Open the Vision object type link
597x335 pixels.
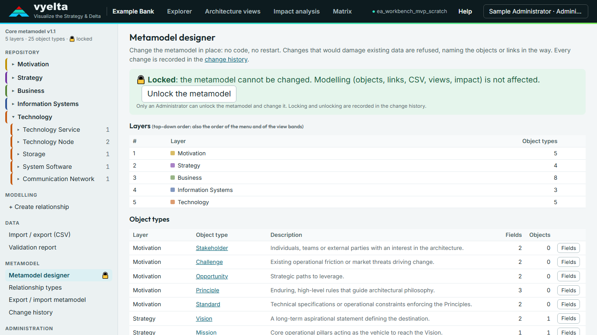(204, 318)
